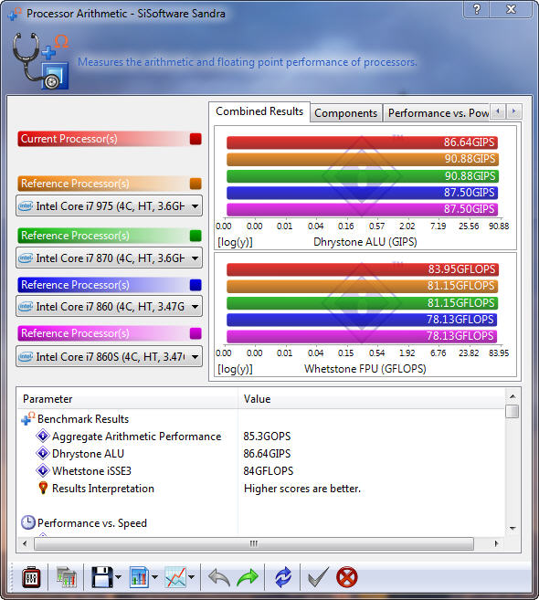The width and height of the screenshot is (539, 600).
Task: Click the 85.3GOPS value
Action: pyautogui.click(x=267, y=437)
